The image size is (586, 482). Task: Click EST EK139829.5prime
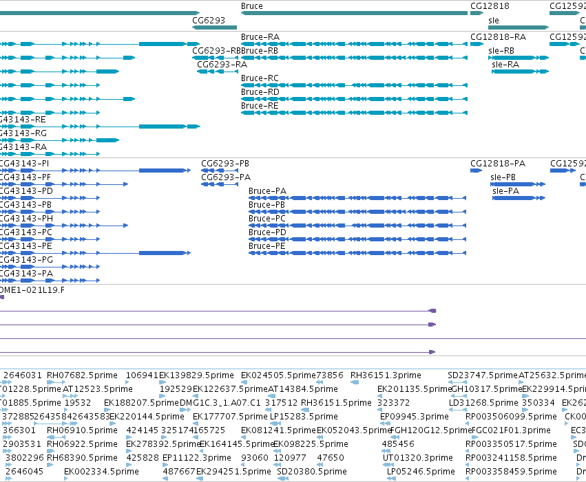tap(196, 375)
